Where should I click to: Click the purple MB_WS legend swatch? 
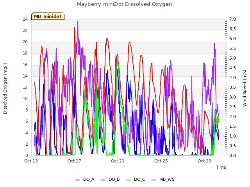point(154,180)
